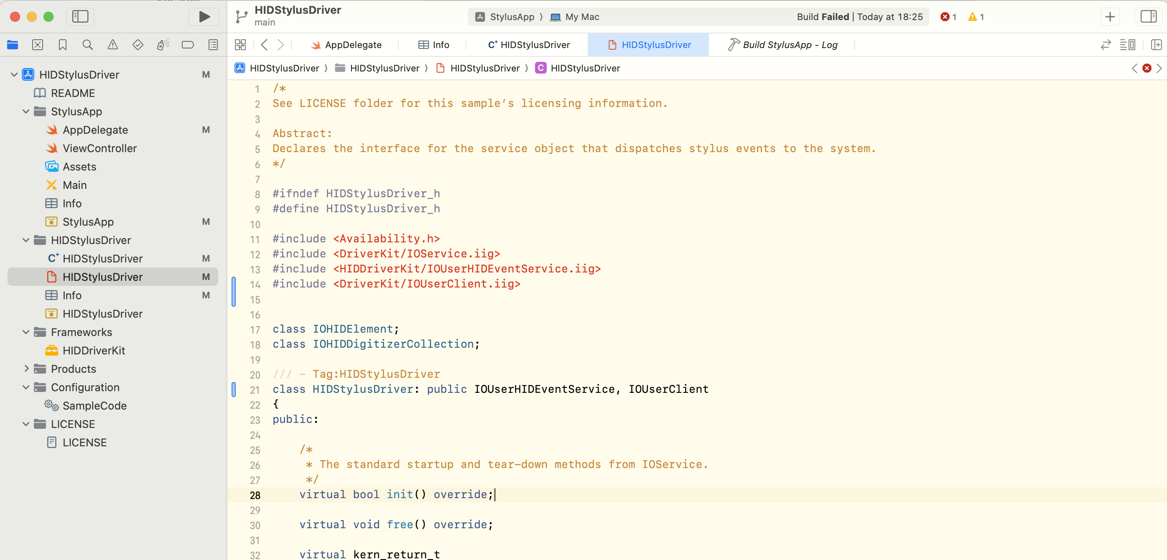The image size is (1167, 560).
Task: Toggle the navigator sidebar visibility
Action: (x=80, y=17)
